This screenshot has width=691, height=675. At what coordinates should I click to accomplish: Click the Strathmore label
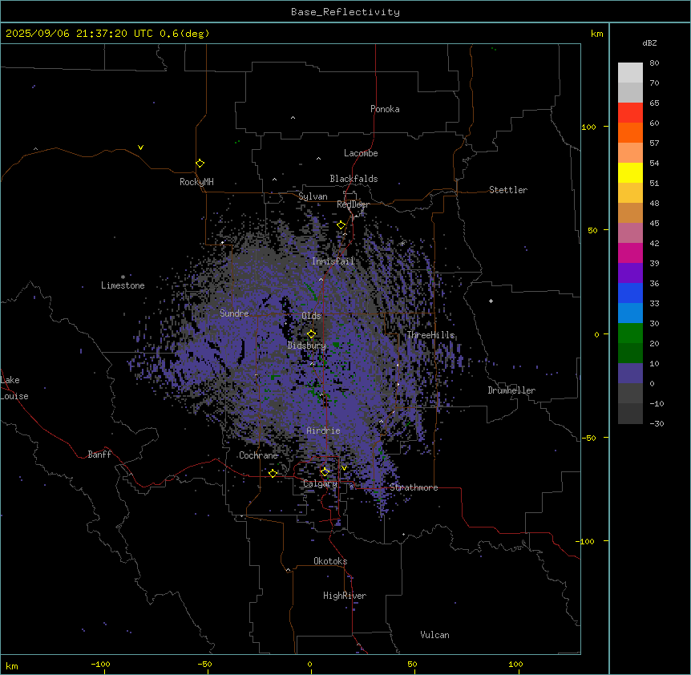[x=414, y=487]
